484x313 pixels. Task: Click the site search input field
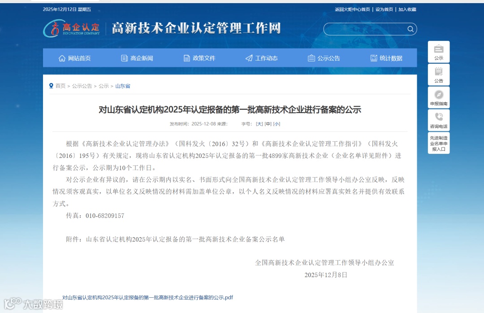coord(370,29)
